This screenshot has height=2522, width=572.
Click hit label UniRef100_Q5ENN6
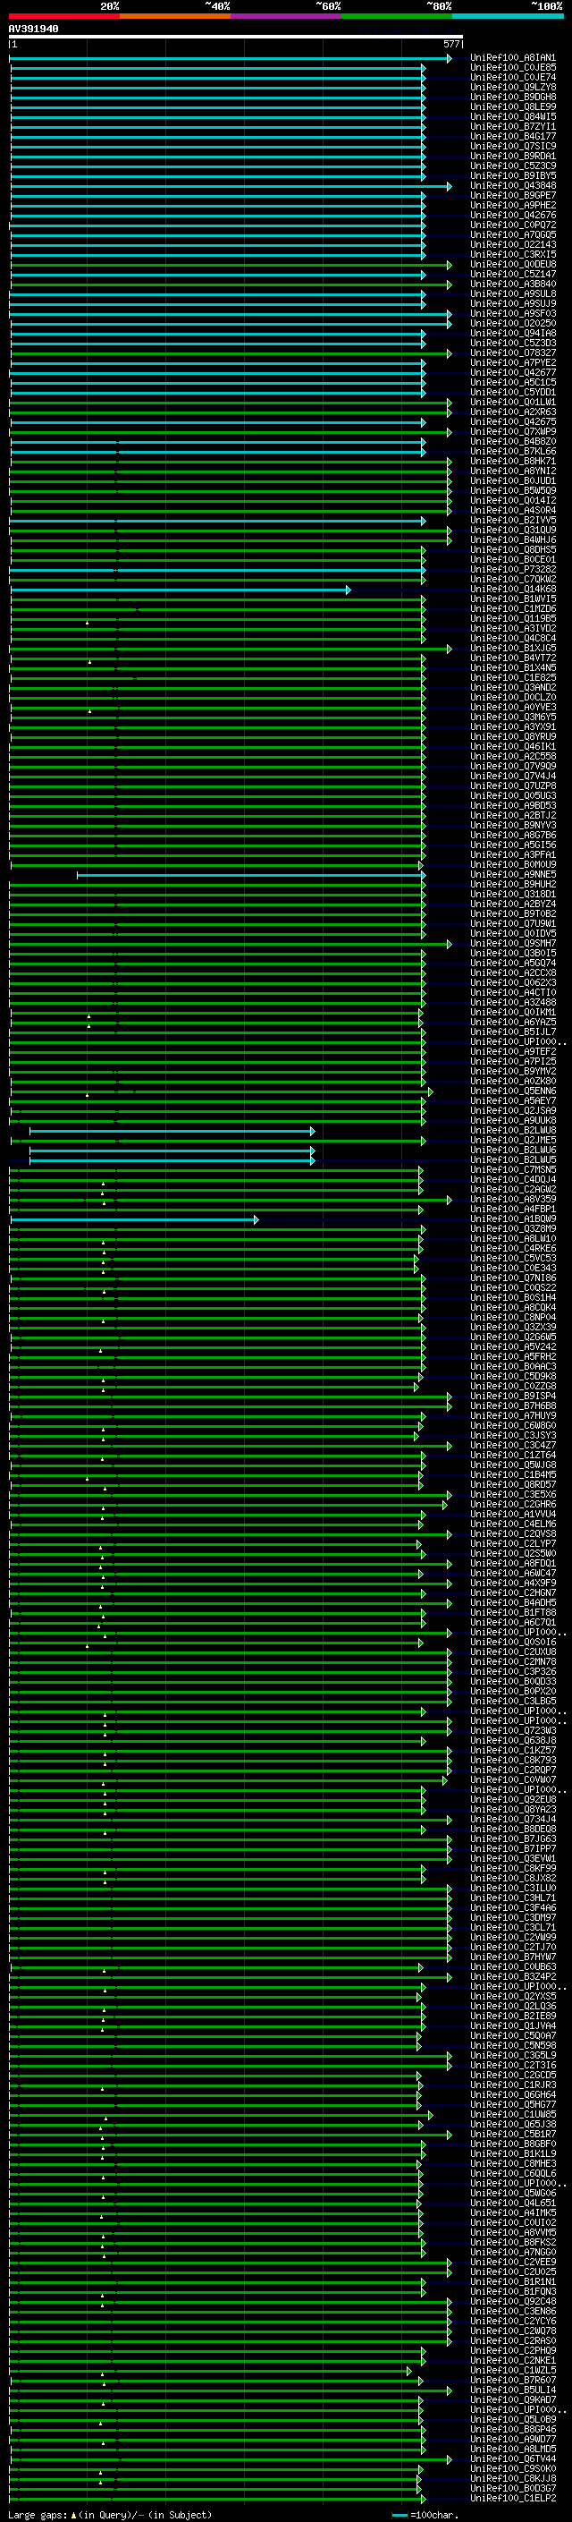click(512, 1091)
